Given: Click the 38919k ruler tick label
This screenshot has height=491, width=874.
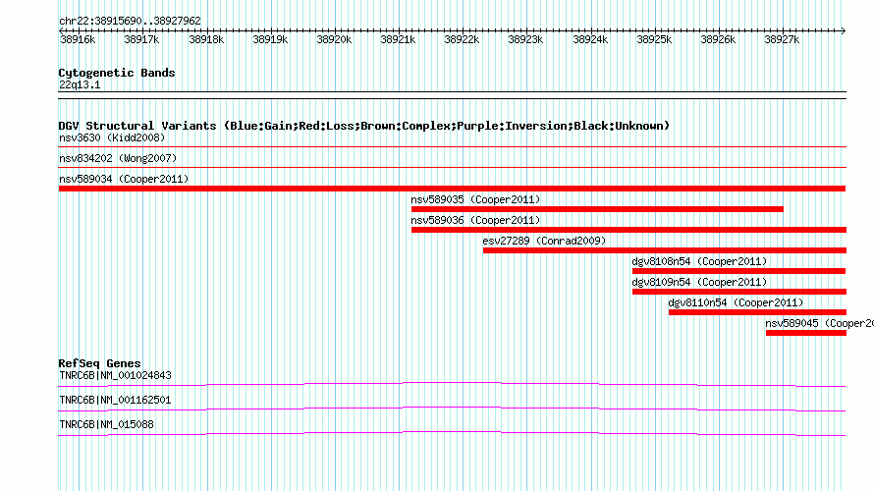Looking at the screenshot, I should (270, 39).
